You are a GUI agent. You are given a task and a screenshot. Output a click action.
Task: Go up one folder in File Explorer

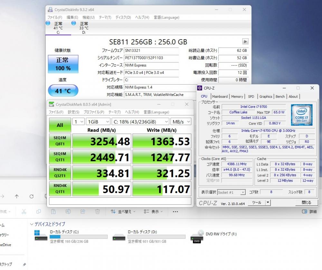click(x=17, y=196)
